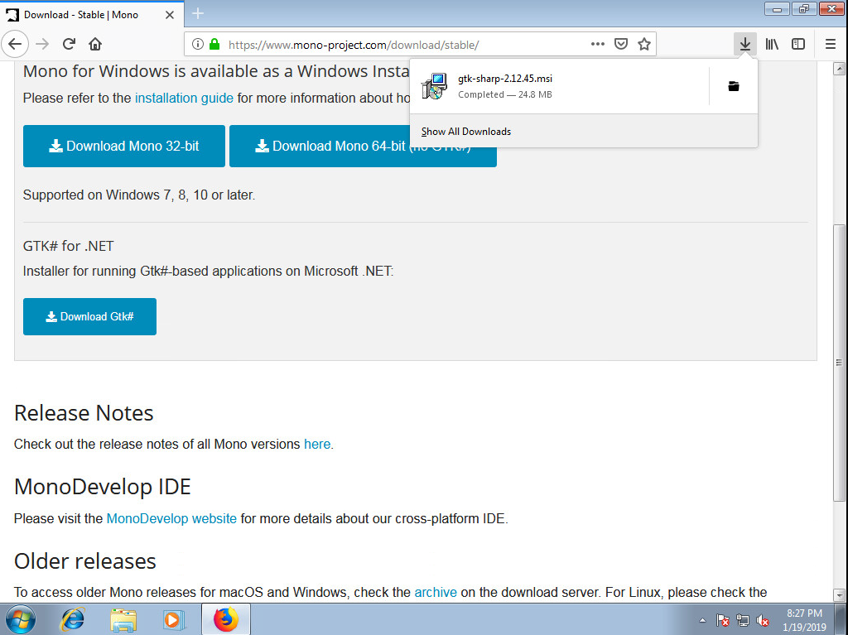Click the page scrollbar down arrow
Screen dimensions: 848x635
tap(840, 595)
